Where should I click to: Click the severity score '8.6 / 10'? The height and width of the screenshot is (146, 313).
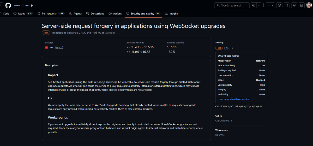(x=229, y=48)
